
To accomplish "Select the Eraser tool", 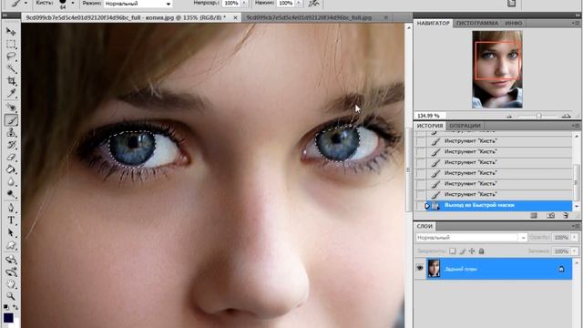I will coord(11,157).
